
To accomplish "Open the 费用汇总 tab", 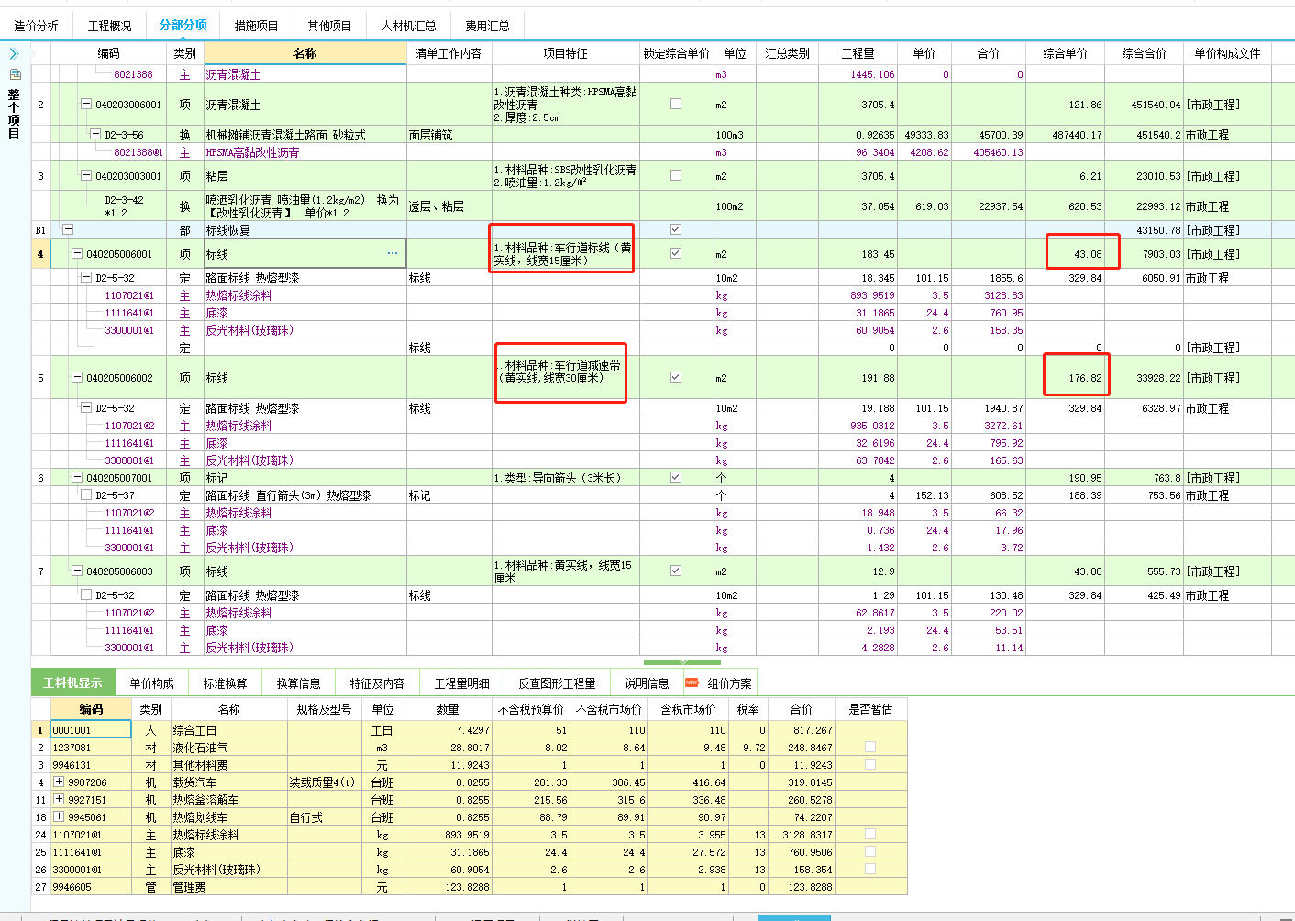I will click(x=487, y=26).
